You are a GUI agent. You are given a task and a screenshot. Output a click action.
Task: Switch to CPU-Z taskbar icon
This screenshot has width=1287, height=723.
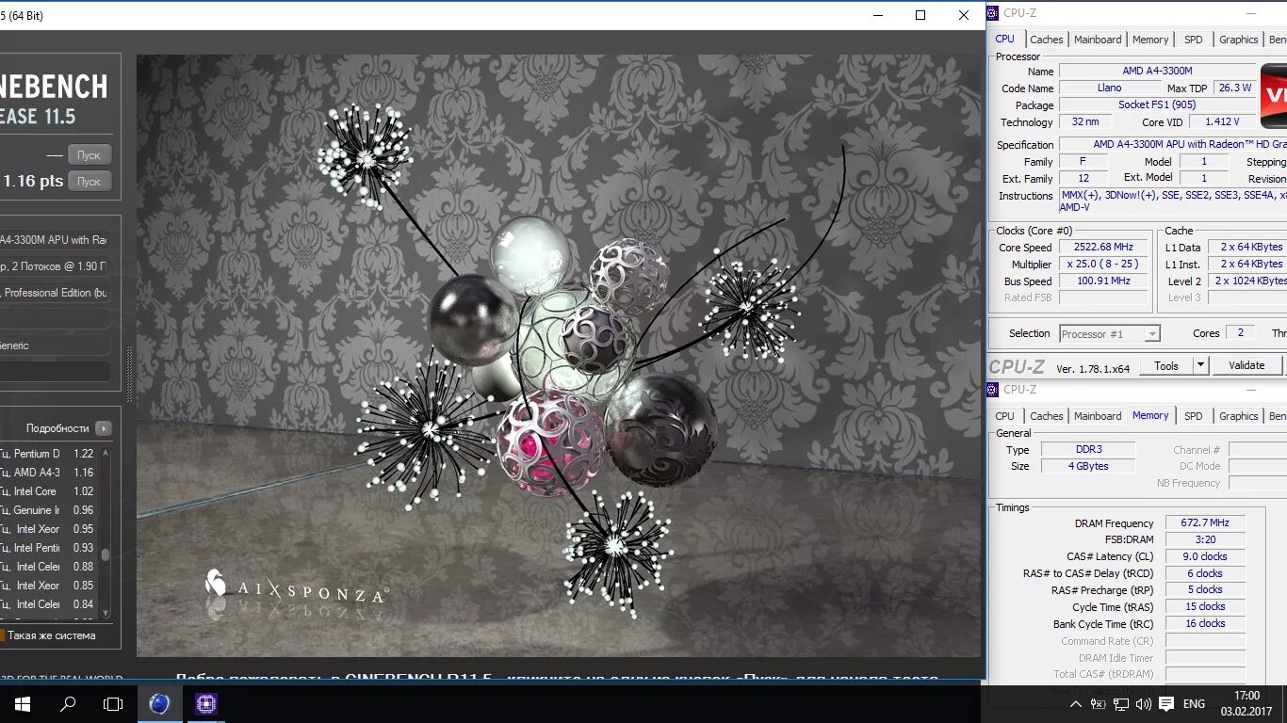tap(205, 703)
